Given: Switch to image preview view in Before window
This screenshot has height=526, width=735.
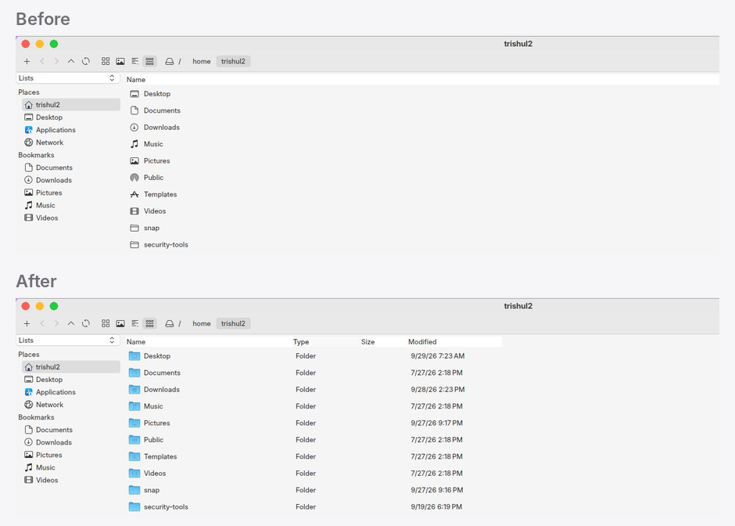Looking at the screenshot, I should click(120, 62).
